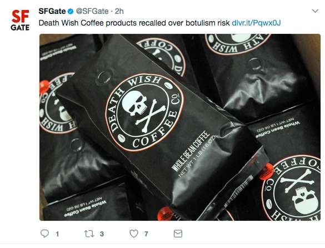This screenshot has height=248, width=325.
Task: Click the @SFGate handle
Action: [92, 11]
